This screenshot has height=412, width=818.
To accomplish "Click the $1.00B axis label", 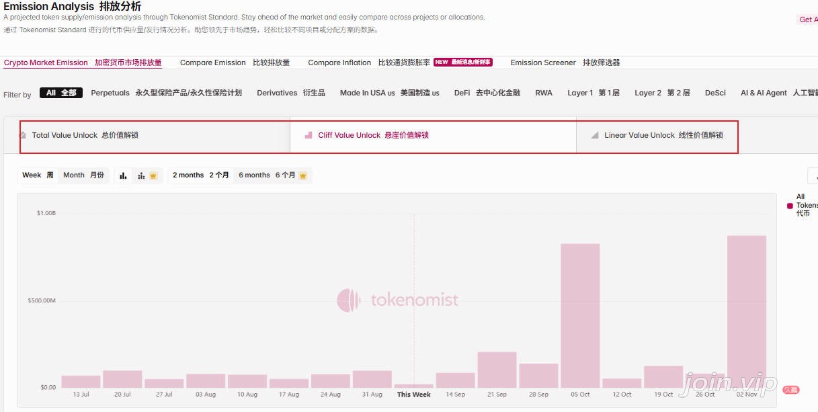I will coord(46,213).
